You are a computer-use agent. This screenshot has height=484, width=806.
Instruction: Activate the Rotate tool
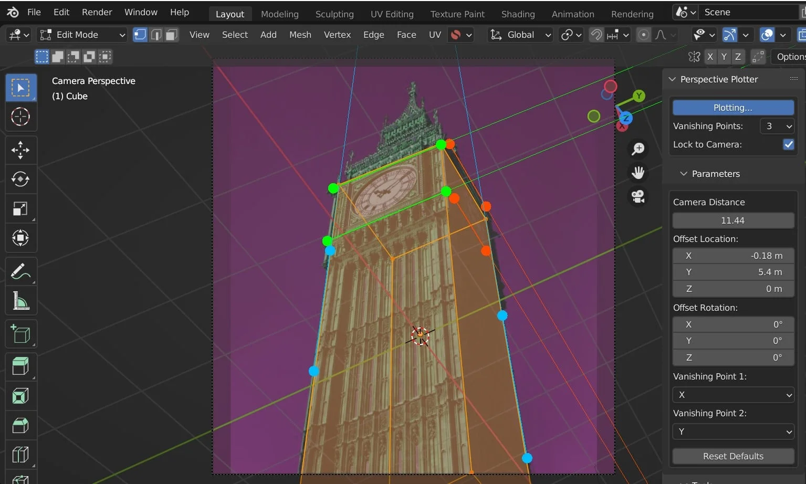click(x=21, y=179)
